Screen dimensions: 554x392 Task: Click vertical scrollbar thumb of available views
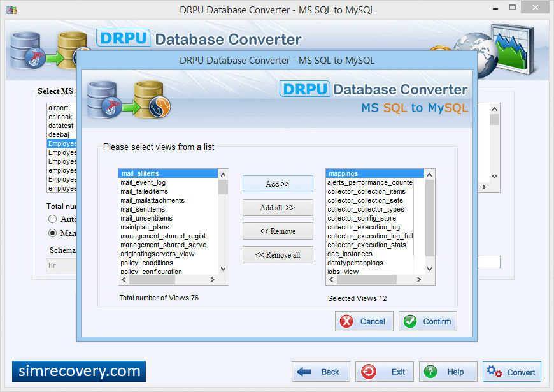[x=223, y=187]
